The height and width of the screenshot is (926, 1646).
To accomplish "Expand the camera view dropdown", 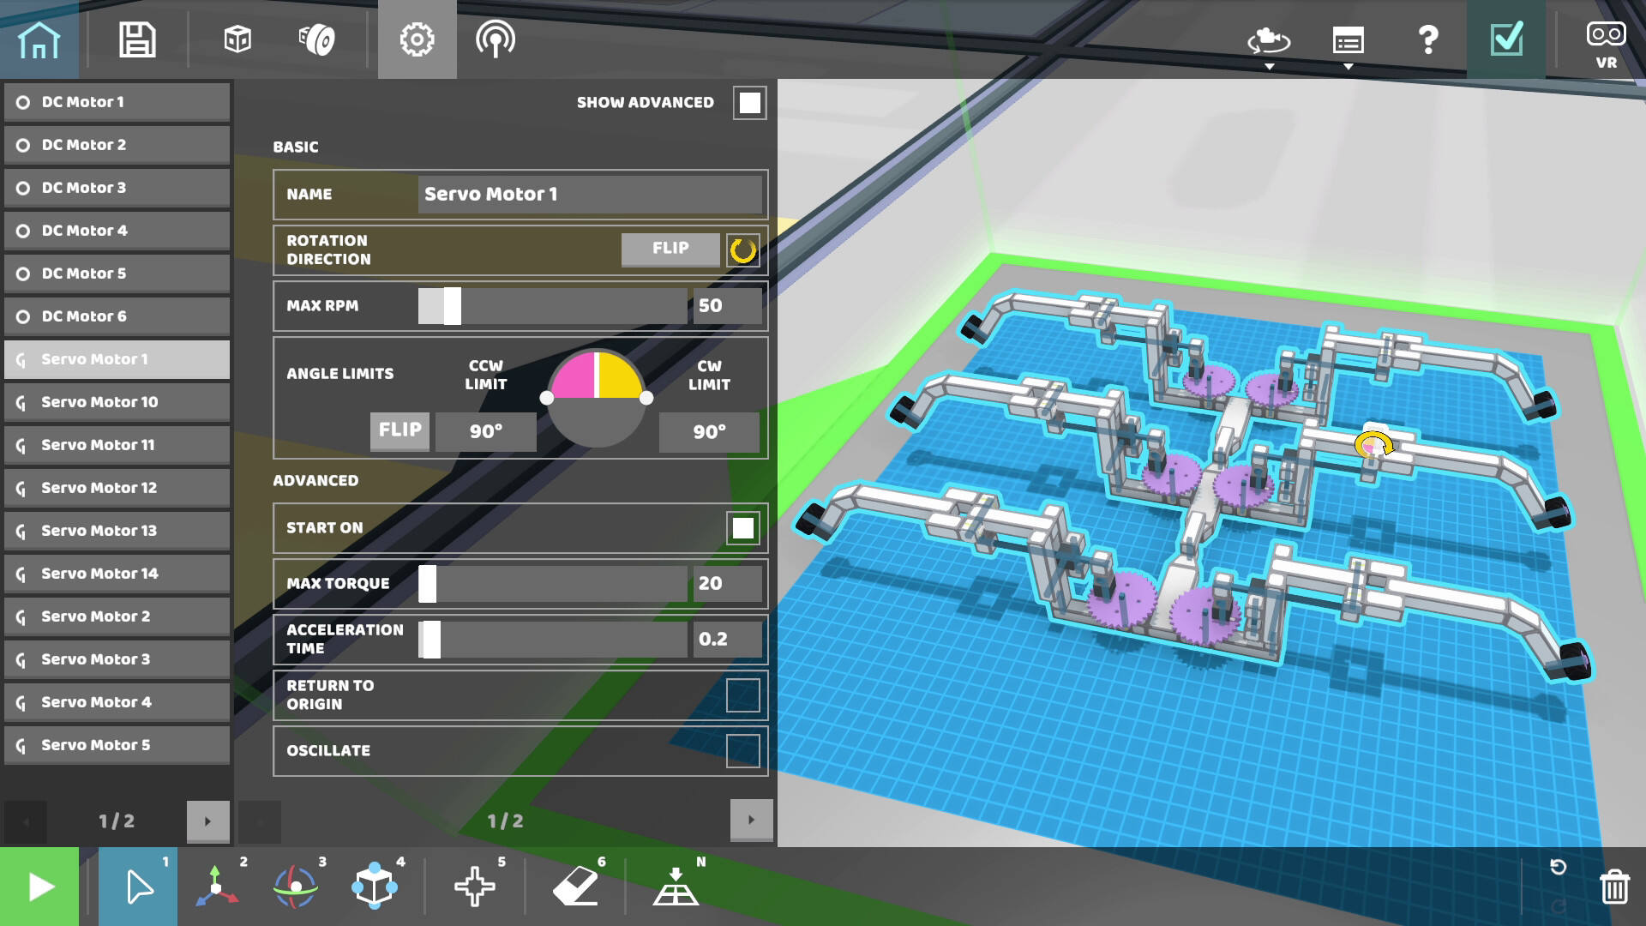I will [1269, 45].
